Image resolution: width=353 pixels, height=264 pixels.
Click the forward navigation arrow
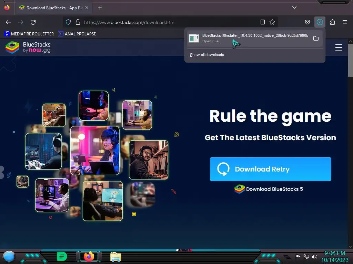coord(21,22)
